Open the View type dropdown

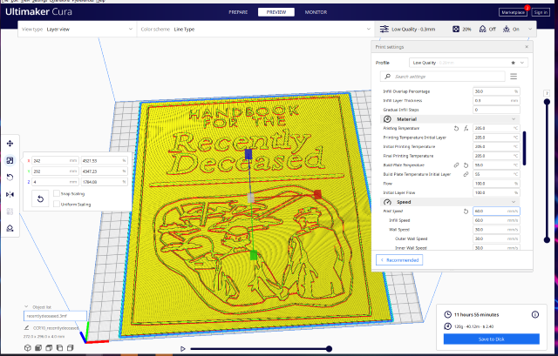(x=78, y=29)
